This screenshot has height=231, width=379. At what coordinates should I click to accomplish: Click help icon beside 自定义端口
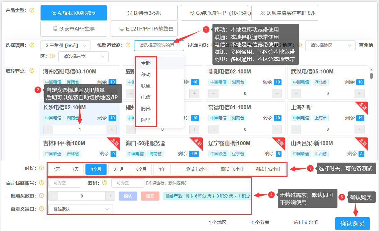click(x=42, y=209)
